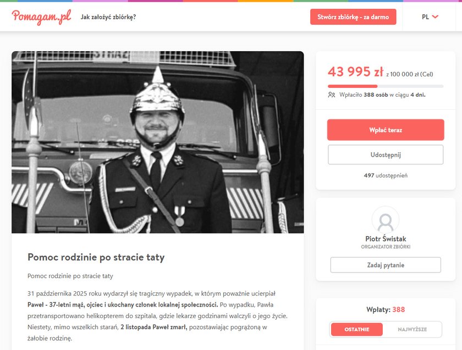Image resolution: width=462 pixels, height=350 pixels.
Task: Click the fundraising progress bar
Action: click(386, 86)
